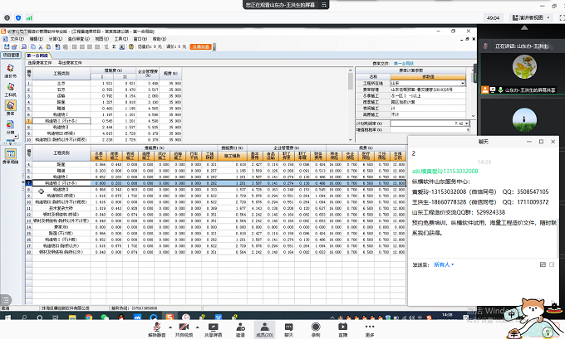The height and width of the screenshot is (339, 565).
Task: Open the 发送至 所有人 recipient dropdown
Action: point(444,264)
